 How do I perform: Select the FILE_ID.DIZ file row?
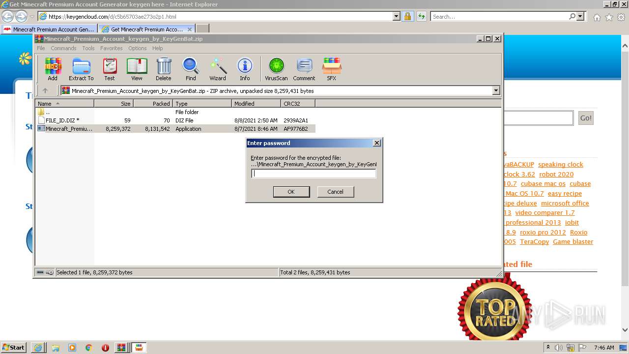point(175,120)
